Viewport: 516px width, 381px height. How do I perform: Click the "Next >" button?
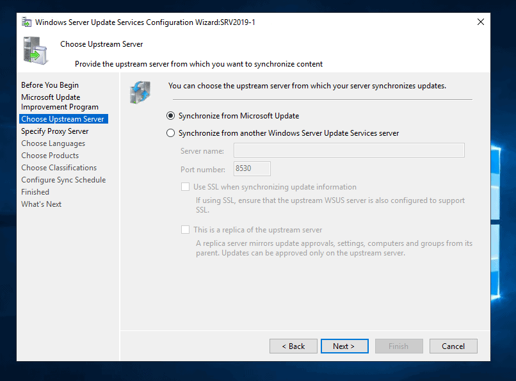[x=344, y=346]
